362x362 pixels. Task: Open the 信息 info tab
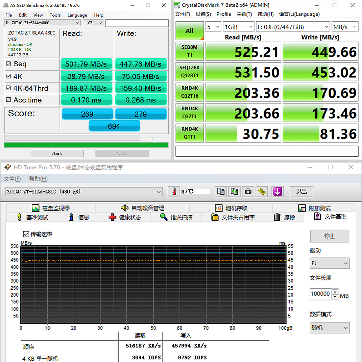point(79,217)
